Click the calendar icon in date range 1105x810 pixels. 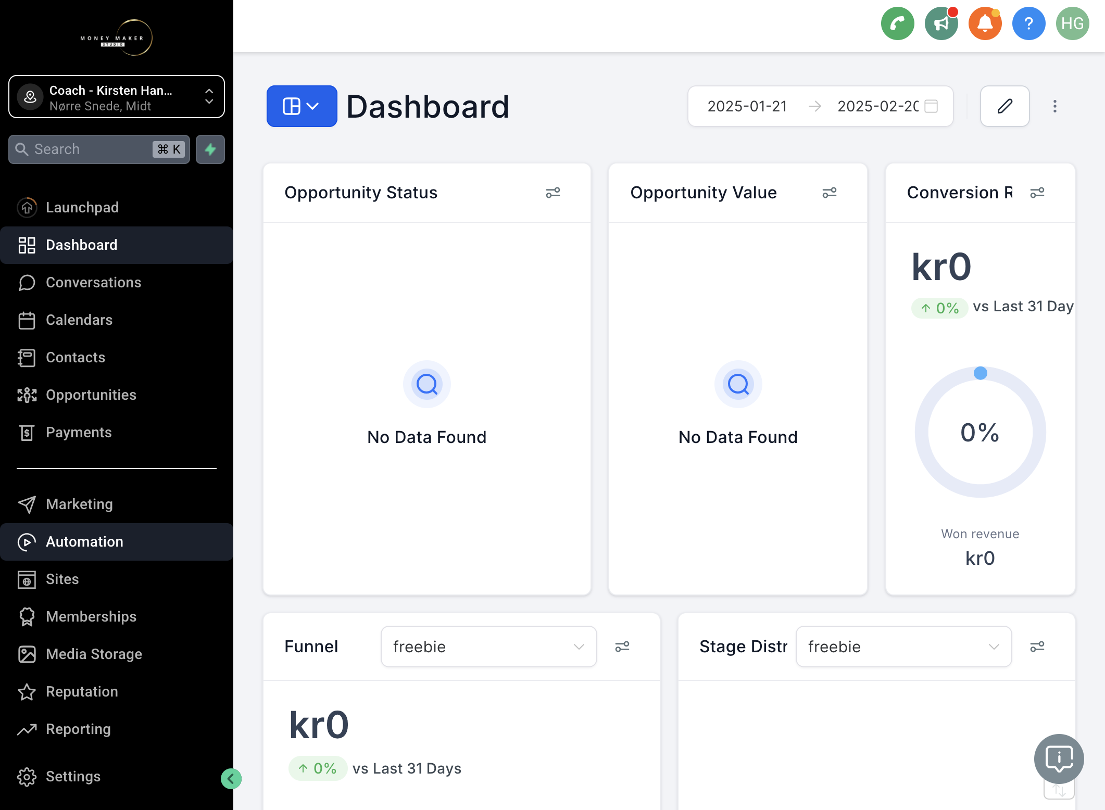coord(931,106)
